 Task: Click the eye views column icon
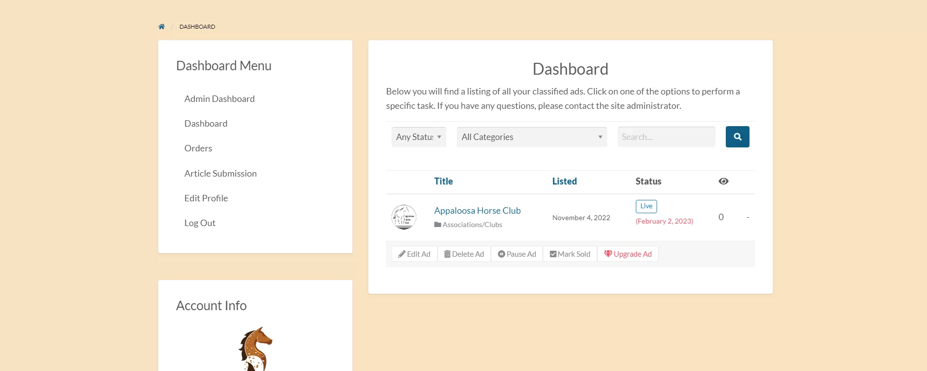(723, 182)
